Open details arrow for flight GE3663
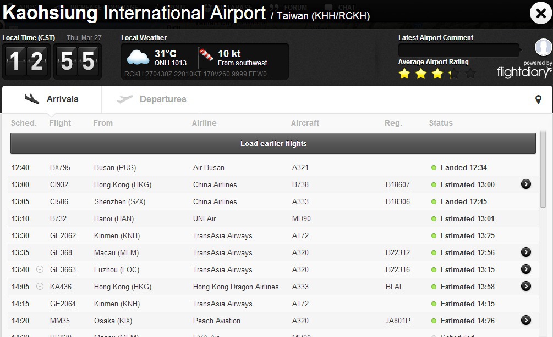This screenshot has width=553, height=337. tap(526, 269)
